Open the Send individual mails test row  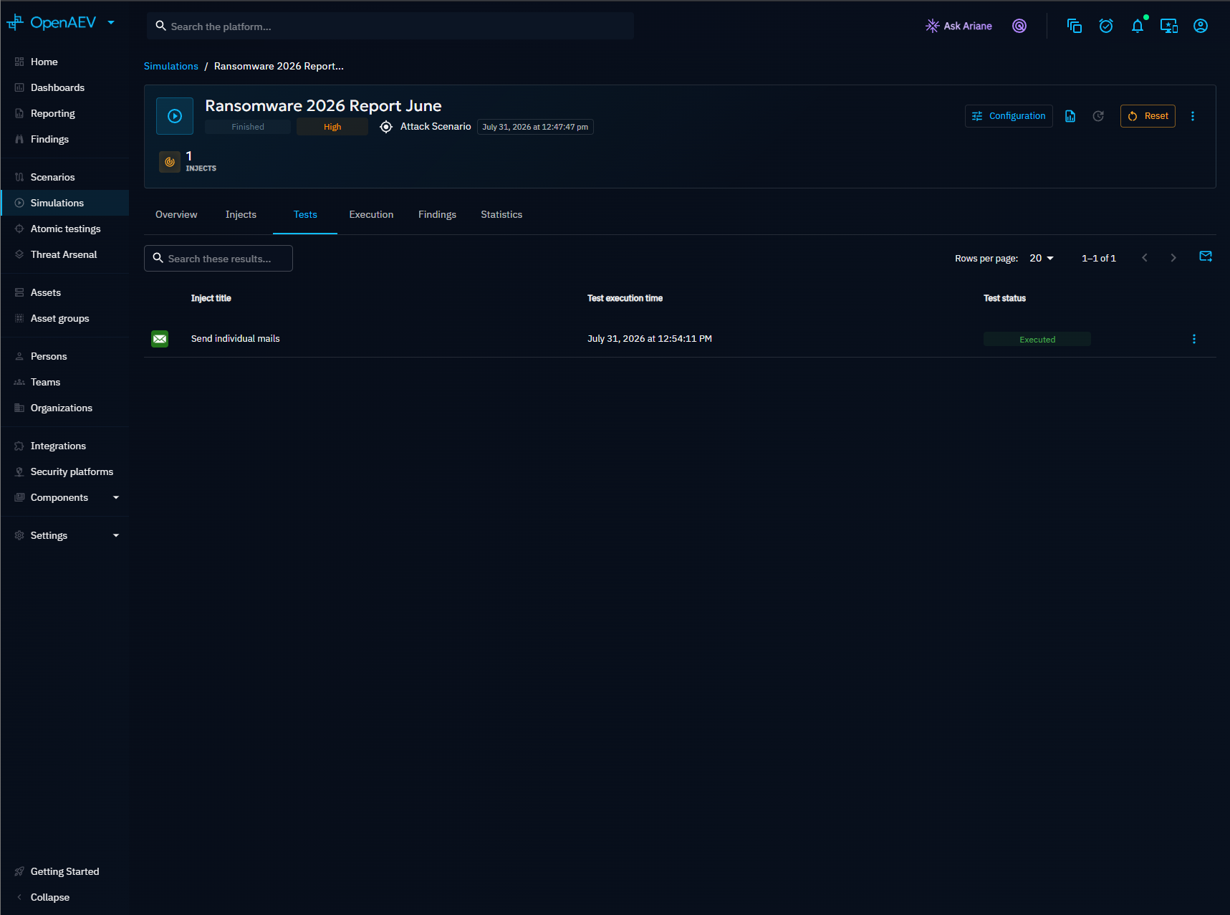coord(680,339)
